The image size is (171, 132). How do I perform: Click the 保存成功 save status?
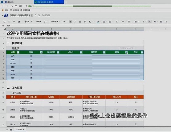46,15
